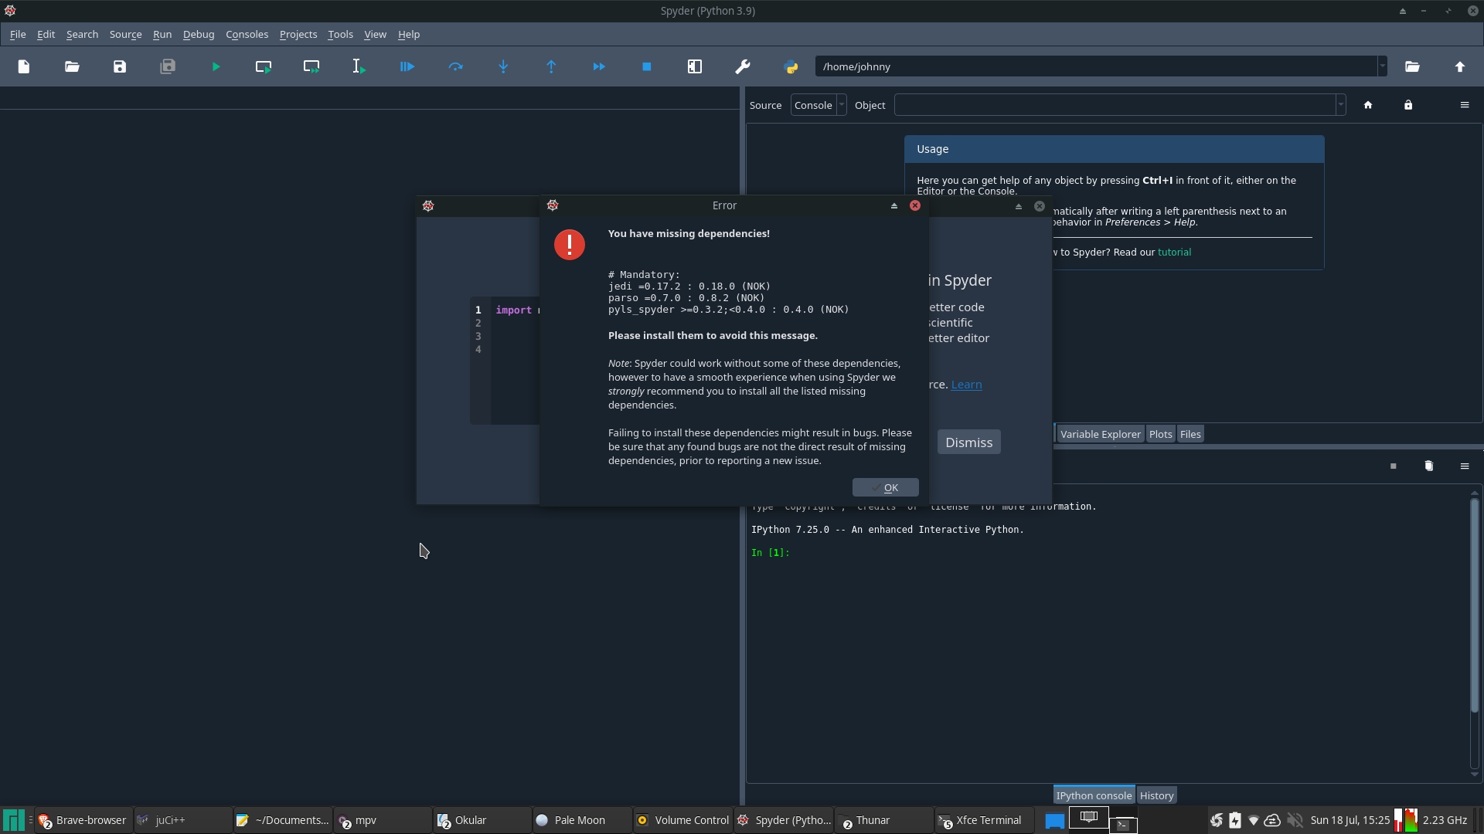Click the IPython console vertical scrollbar
The image size is (1484, 834).
(1474, 606)
